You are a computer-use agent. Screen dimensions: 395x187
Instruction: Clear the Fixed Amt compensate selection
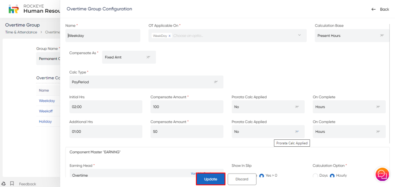(x=148, y=57)
